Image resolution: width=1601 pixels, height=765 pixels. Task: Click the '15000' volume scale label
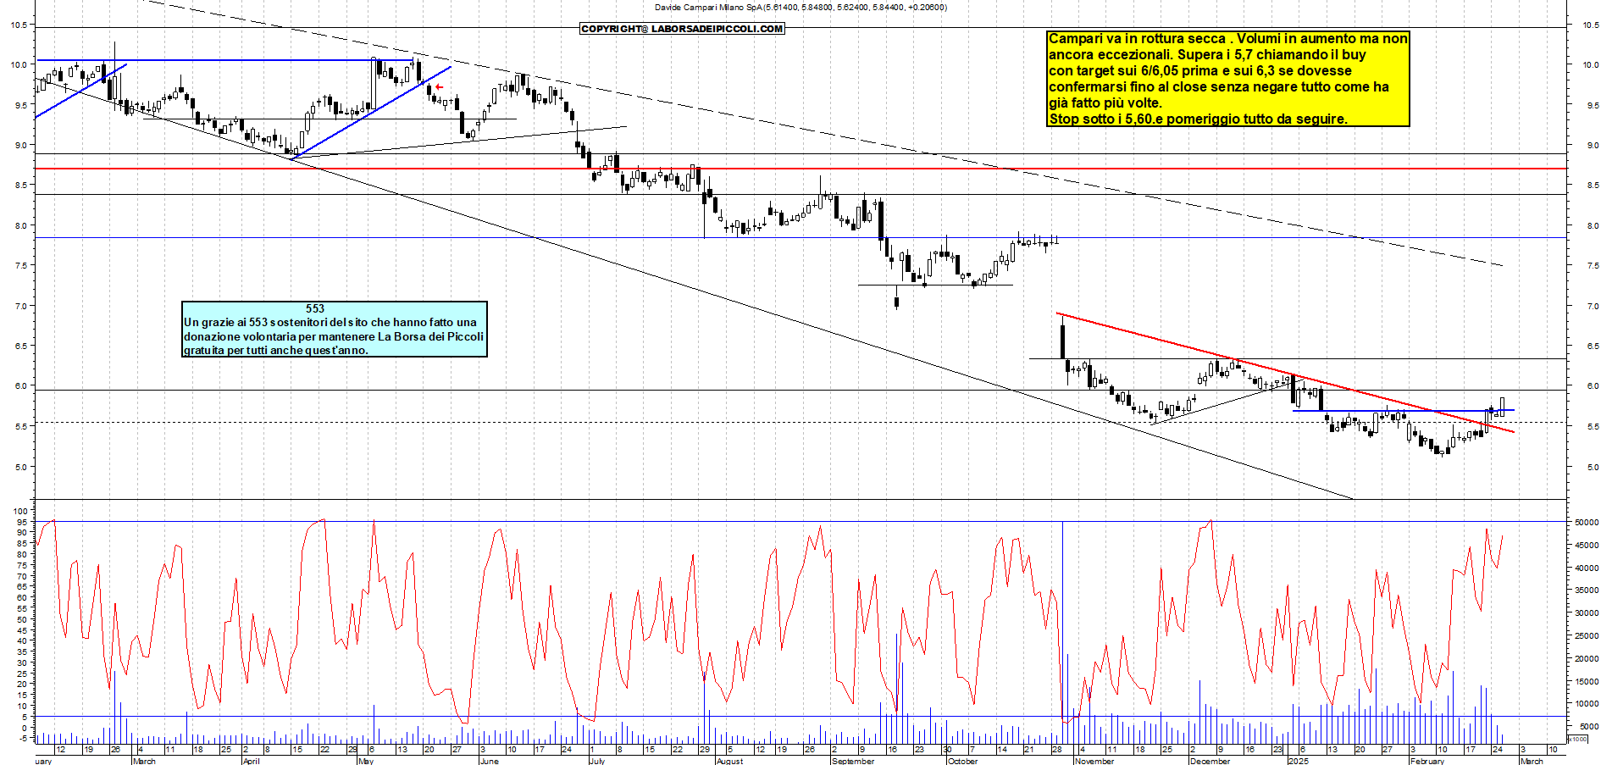[x=1587, y=681]
